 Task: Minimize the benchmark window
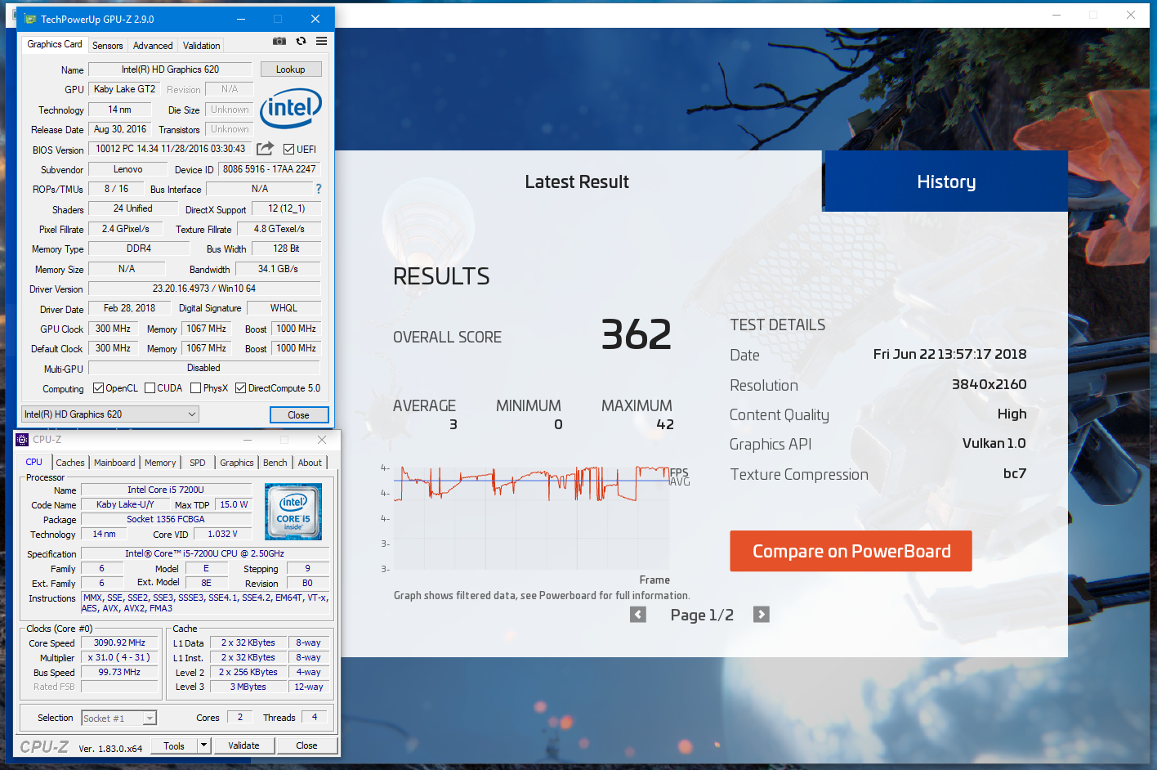pos(1057,15)
